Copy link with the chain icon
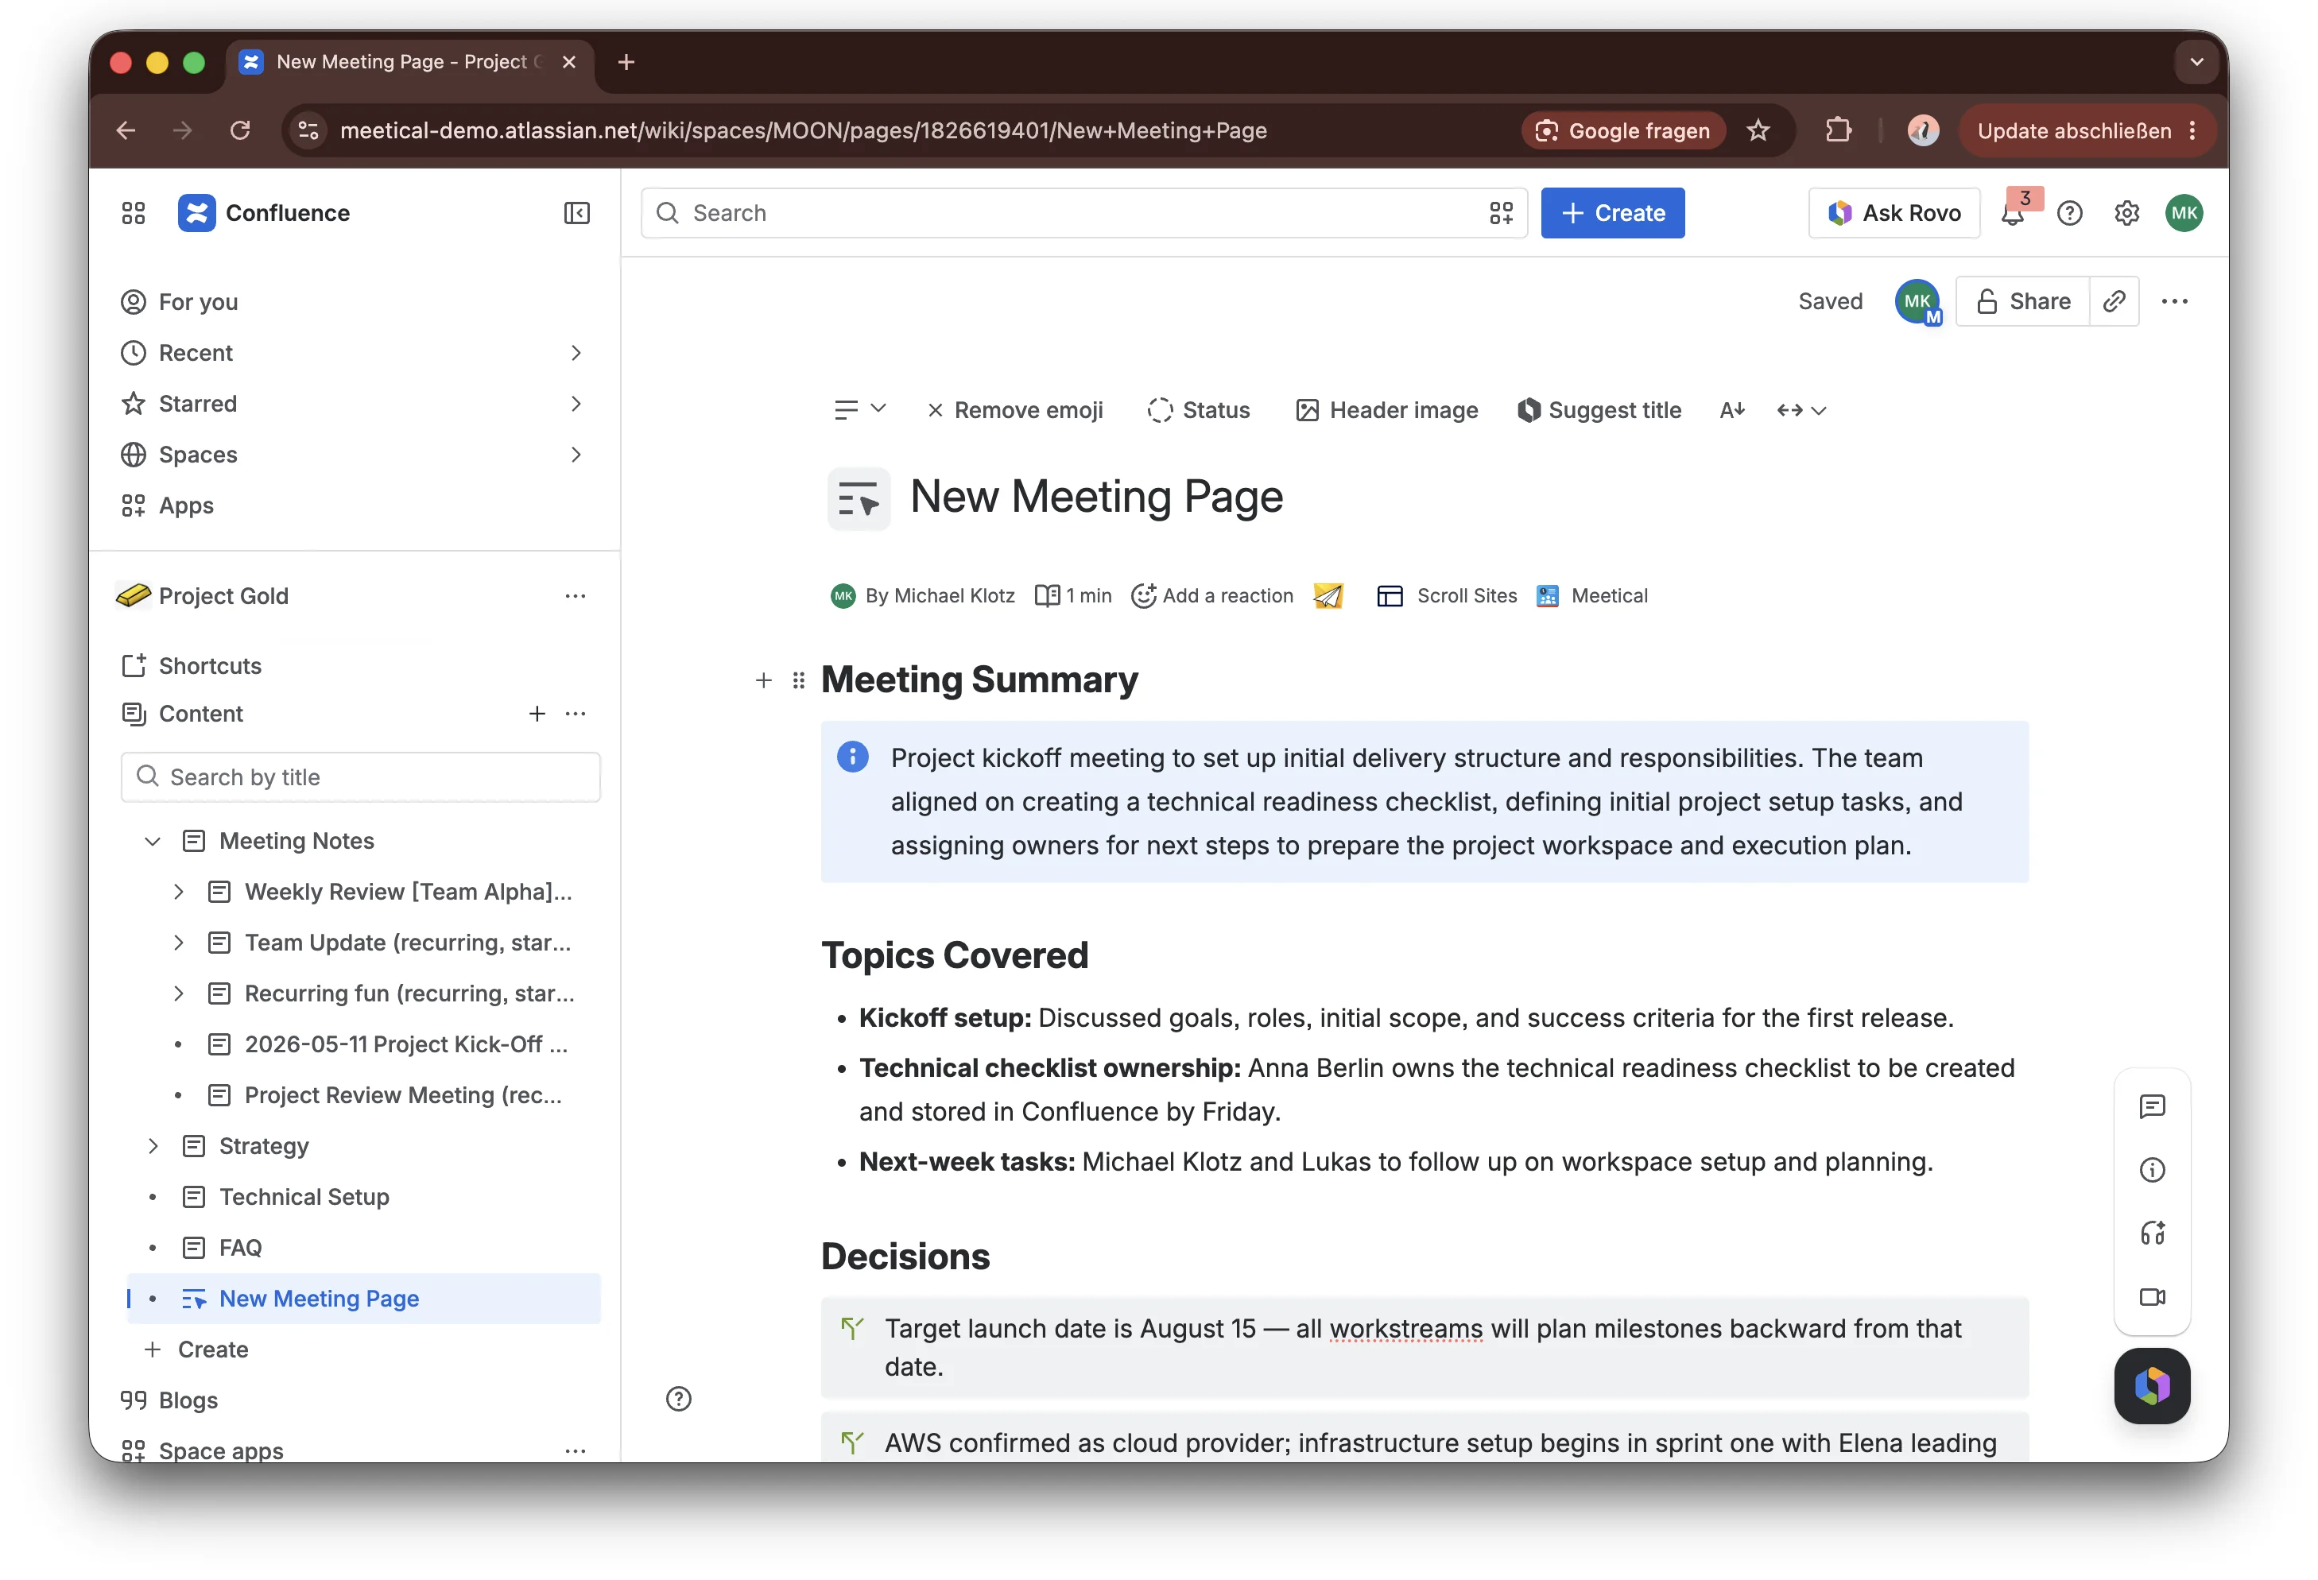Screen dimensions: 2318x1580 pos(2114,301)
